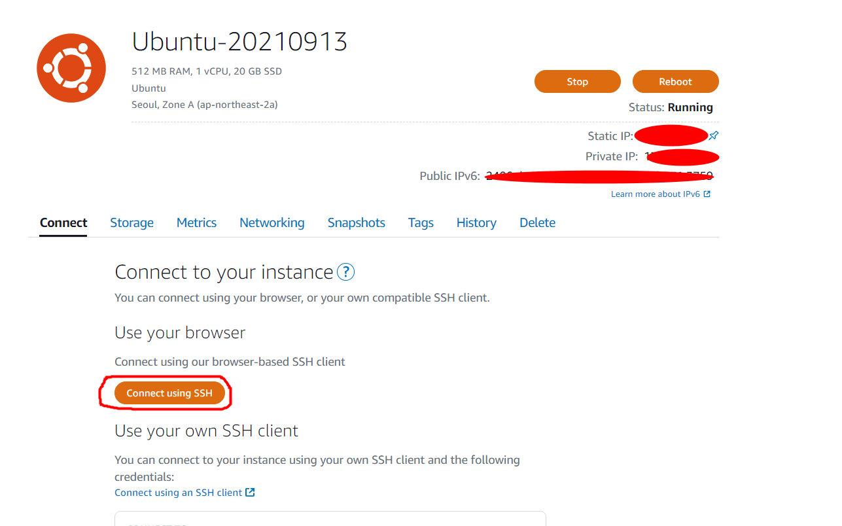842x526 pixels.
Task: Select the Connect tab
Action: tap(63, 222)
